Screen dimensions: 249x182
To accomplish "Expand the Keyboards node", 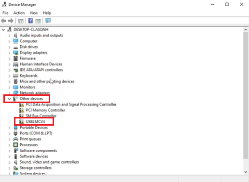I will [x=9, y=76].
